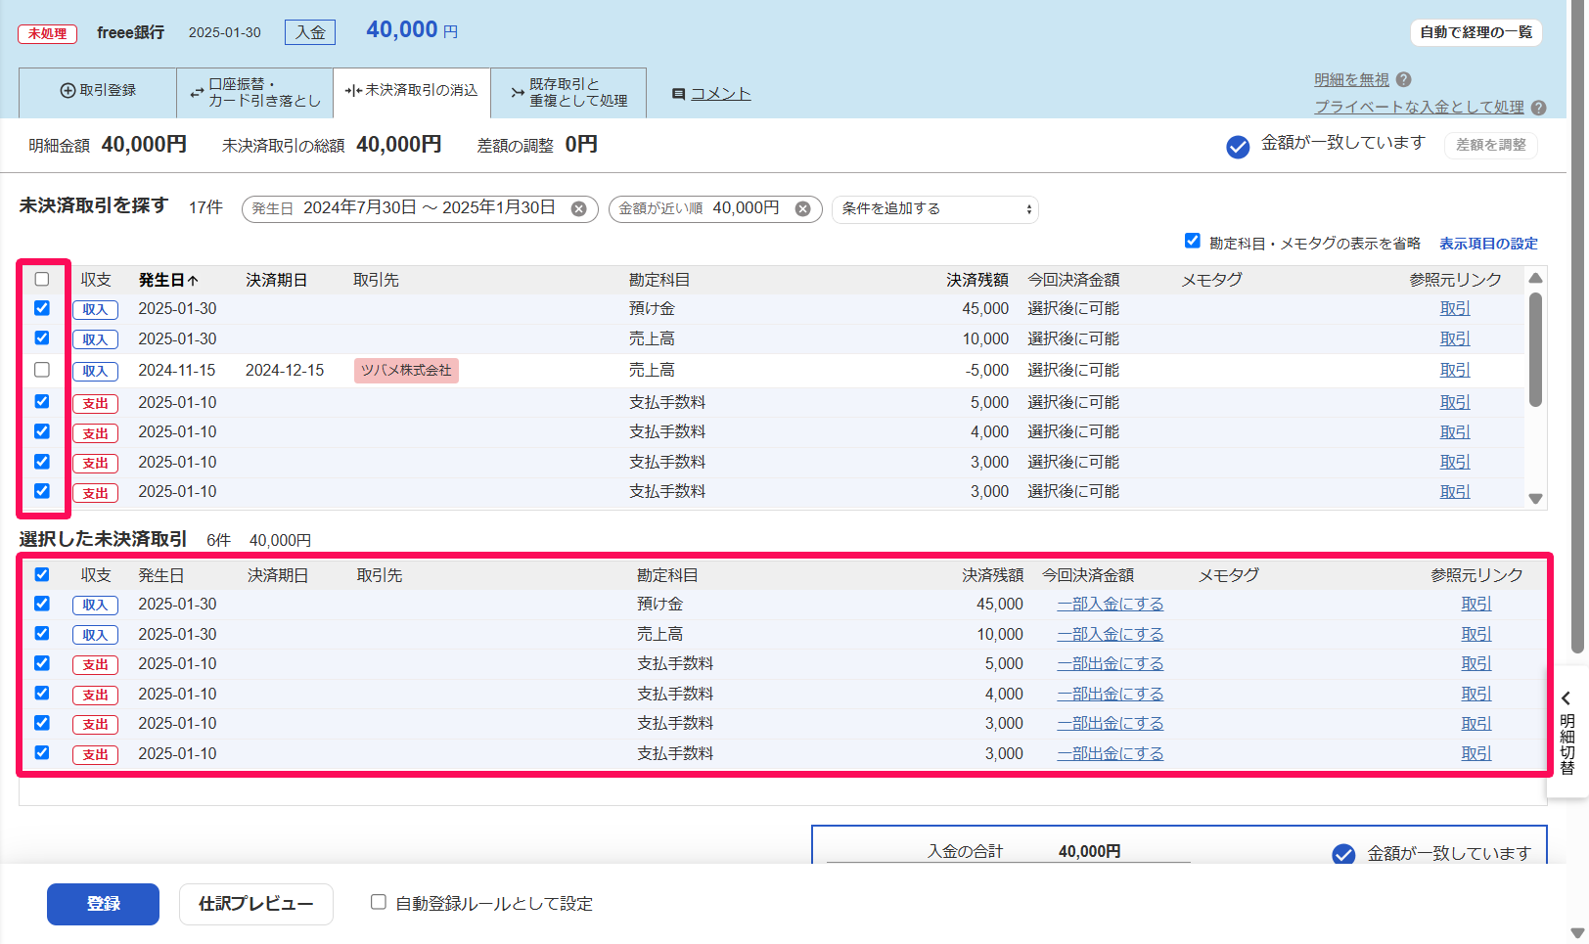1589x944 pixels.
Task: Click 一部出金にする for the 支払手数料 4,000 row
Action: 1111,694
